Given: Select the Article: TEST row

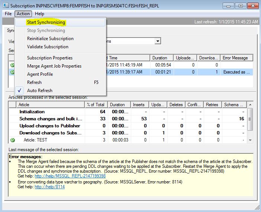Looking at the screenshot, I should click(x=128, y=140).
